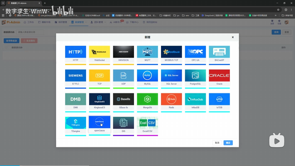This screenshot has height=166, width=295.
Task: Click the 批量删除 button
Action: point(29,41)
